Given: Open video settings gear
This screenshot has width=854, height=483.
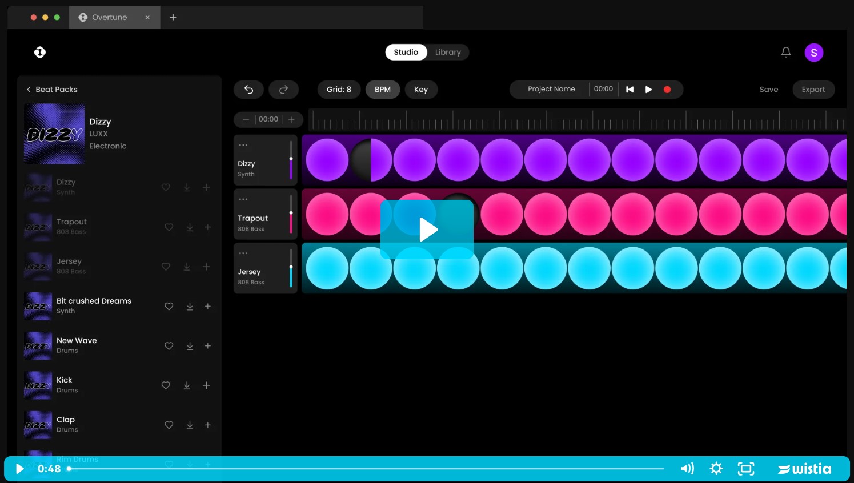Looking at the screenshot, I should point(716,469).
